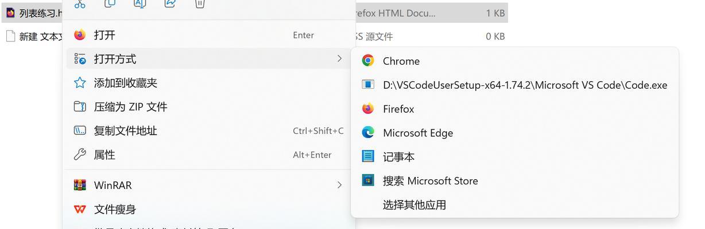Image resolution: width=705 pixels, height=229 pixels.
Task: Click 搜索 Microsoft Store option
Action: pyautogui.click(x=514, y=180)
